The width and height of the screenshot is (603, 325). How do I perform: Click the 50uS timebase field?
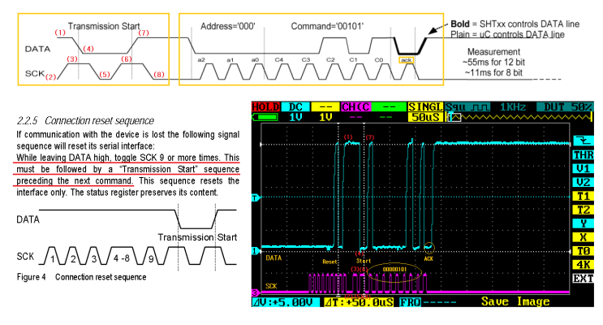click(x=425, y=117)
